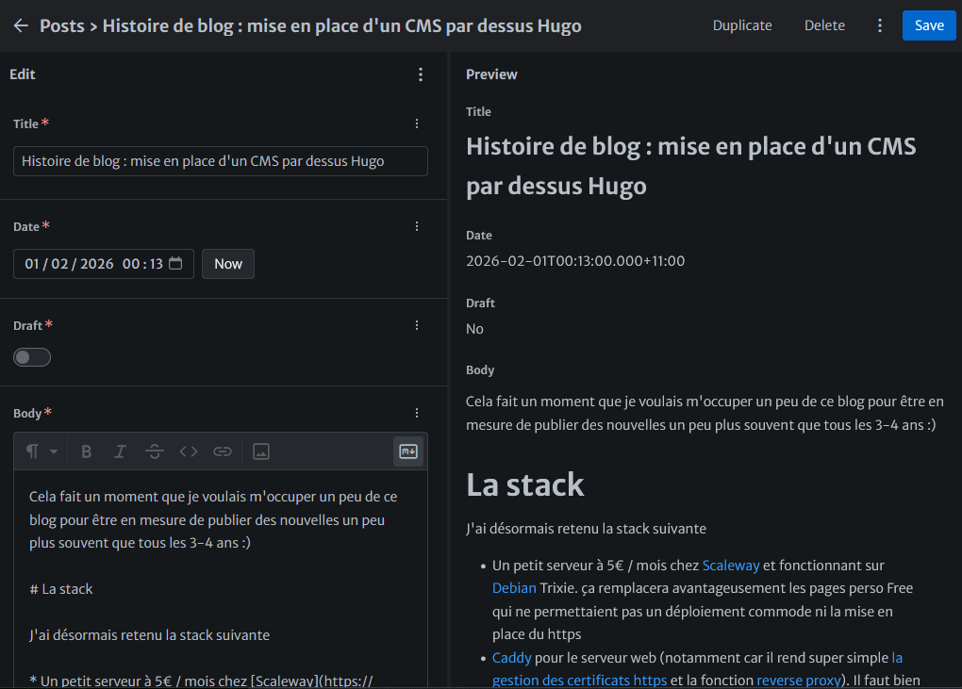Open the paragraph style dropdown
The height and width of the screenshot is (689, 962).
41,451
